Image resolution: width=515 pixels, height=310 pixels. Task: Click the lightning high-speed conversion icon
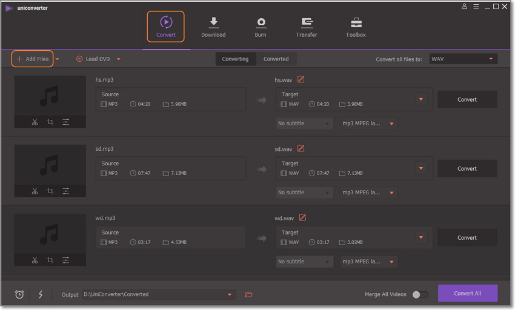41,294
